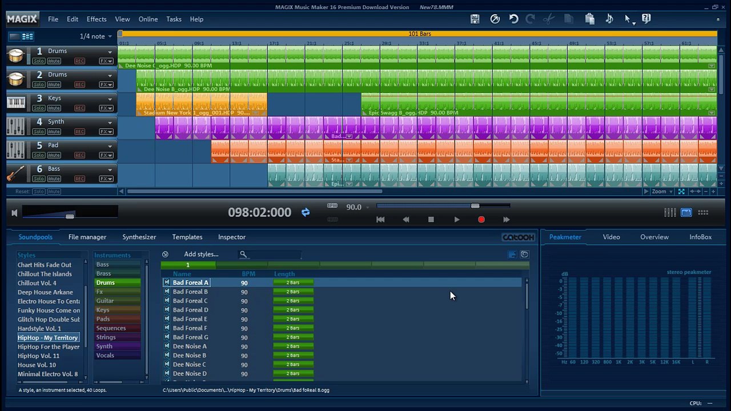This screenshot has height=411, width=731.
Task: Switch to the File manager tab
Action: point(87,237)
